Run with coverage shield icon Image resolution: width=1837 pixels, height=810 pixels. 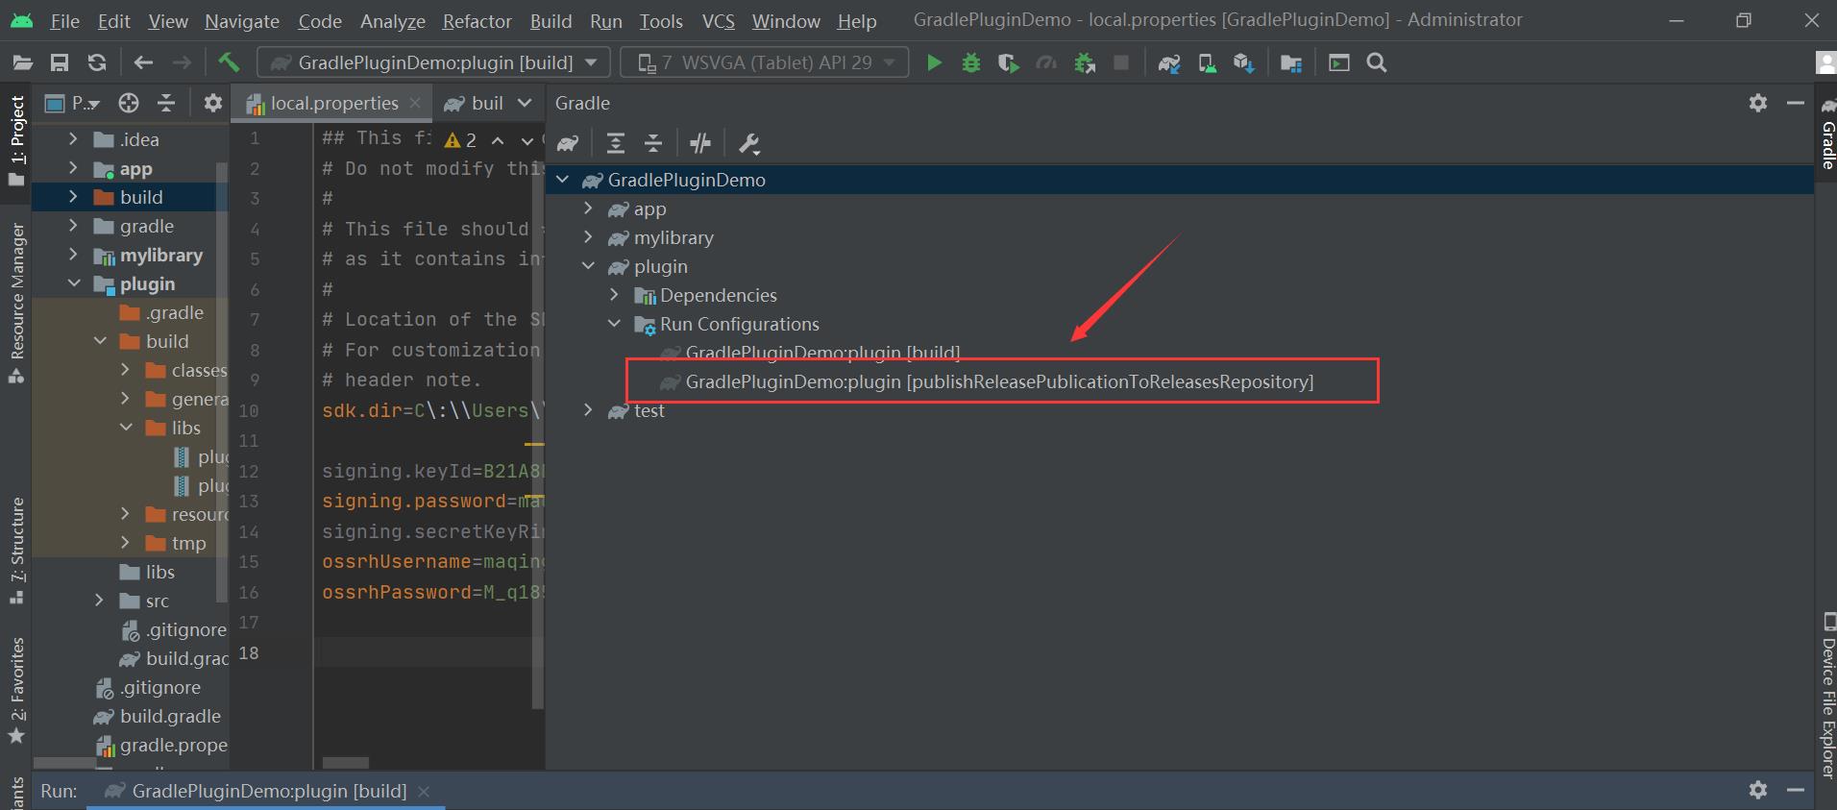1009,63
